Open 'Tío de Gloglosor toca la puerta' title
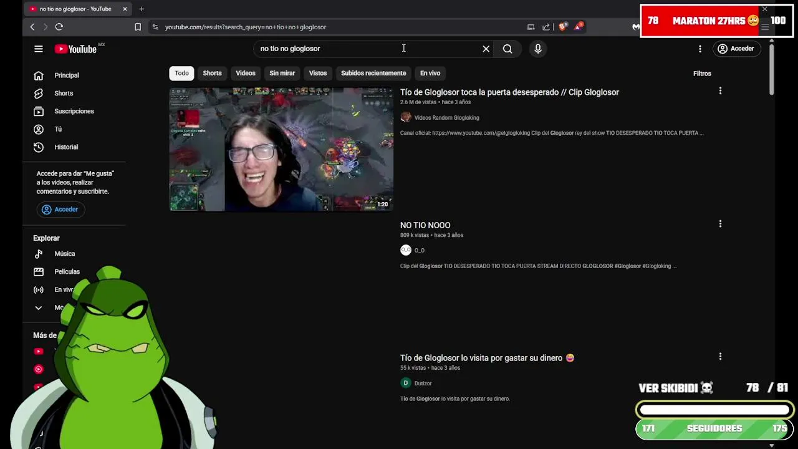This screenshot has height=449, width=798. click(509, 92)
